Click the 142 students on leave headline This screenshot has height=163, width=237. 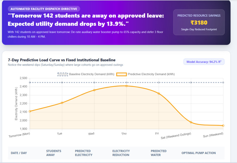86,20
